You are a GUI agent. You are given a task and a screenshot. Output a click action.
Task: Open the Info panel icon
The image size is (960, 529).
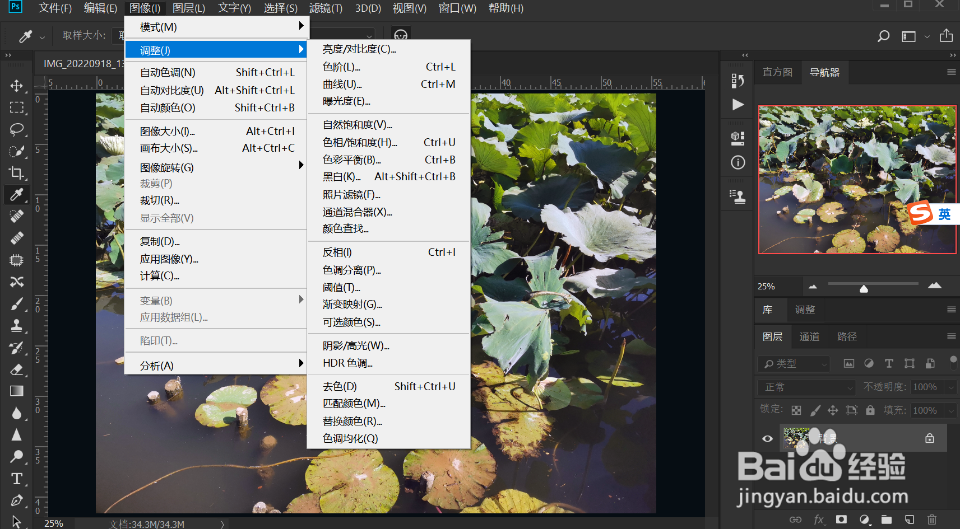coord(738,162)
